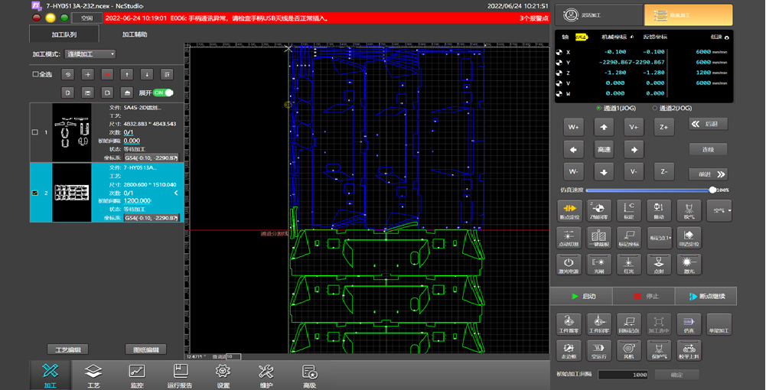The image size is (766, 390).
Task: Open the 标记点1 marker dropdown
Action: point(659,238)
